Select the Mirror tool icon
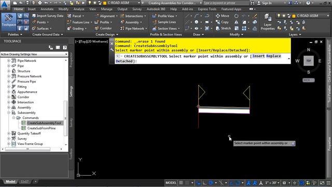The image size is (332, 187). tap(237, 22)
